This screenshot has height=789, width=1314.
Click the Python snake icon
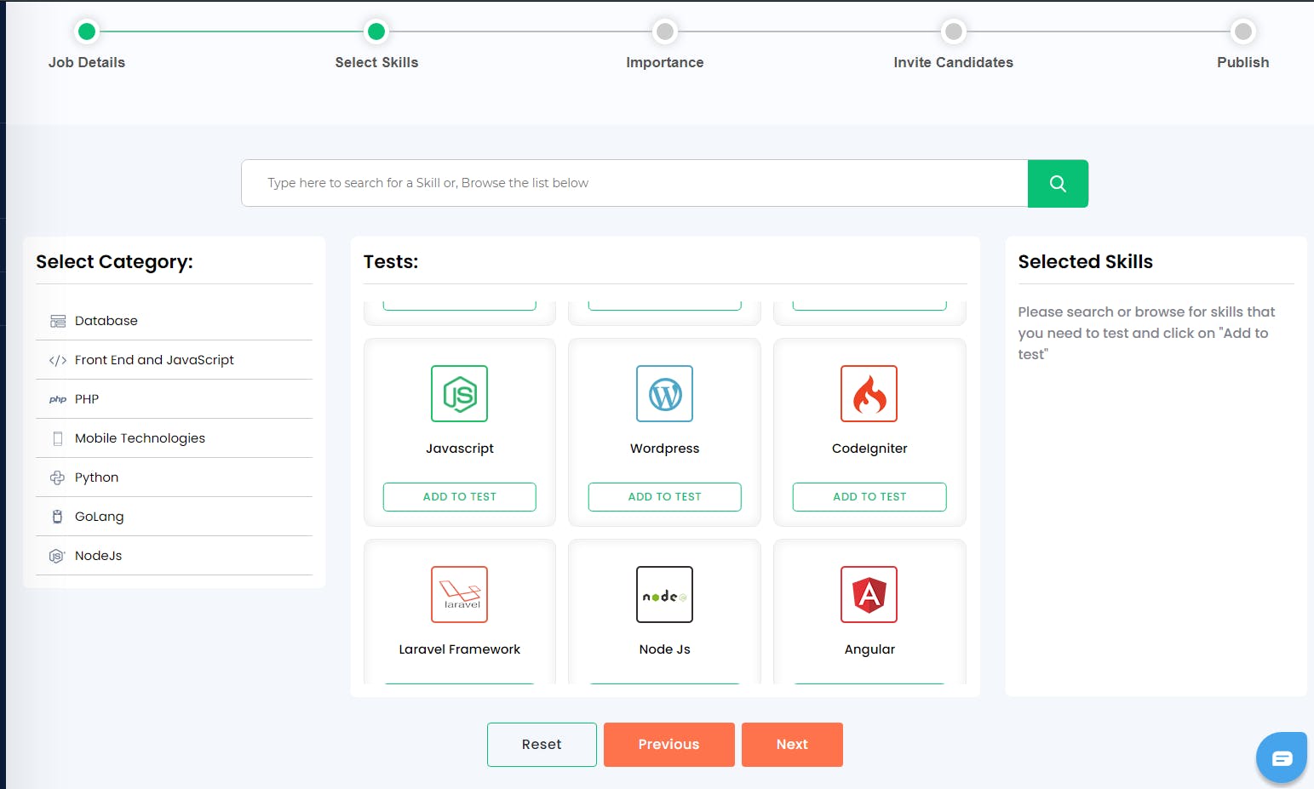point(58,477)
